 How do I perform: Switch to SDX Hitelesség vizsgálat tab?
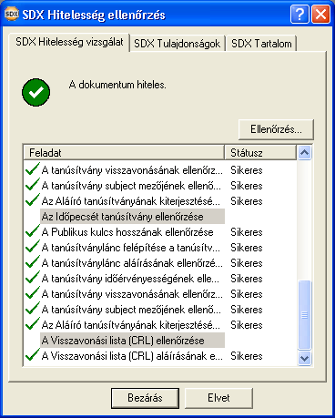[x=69, y=42]
